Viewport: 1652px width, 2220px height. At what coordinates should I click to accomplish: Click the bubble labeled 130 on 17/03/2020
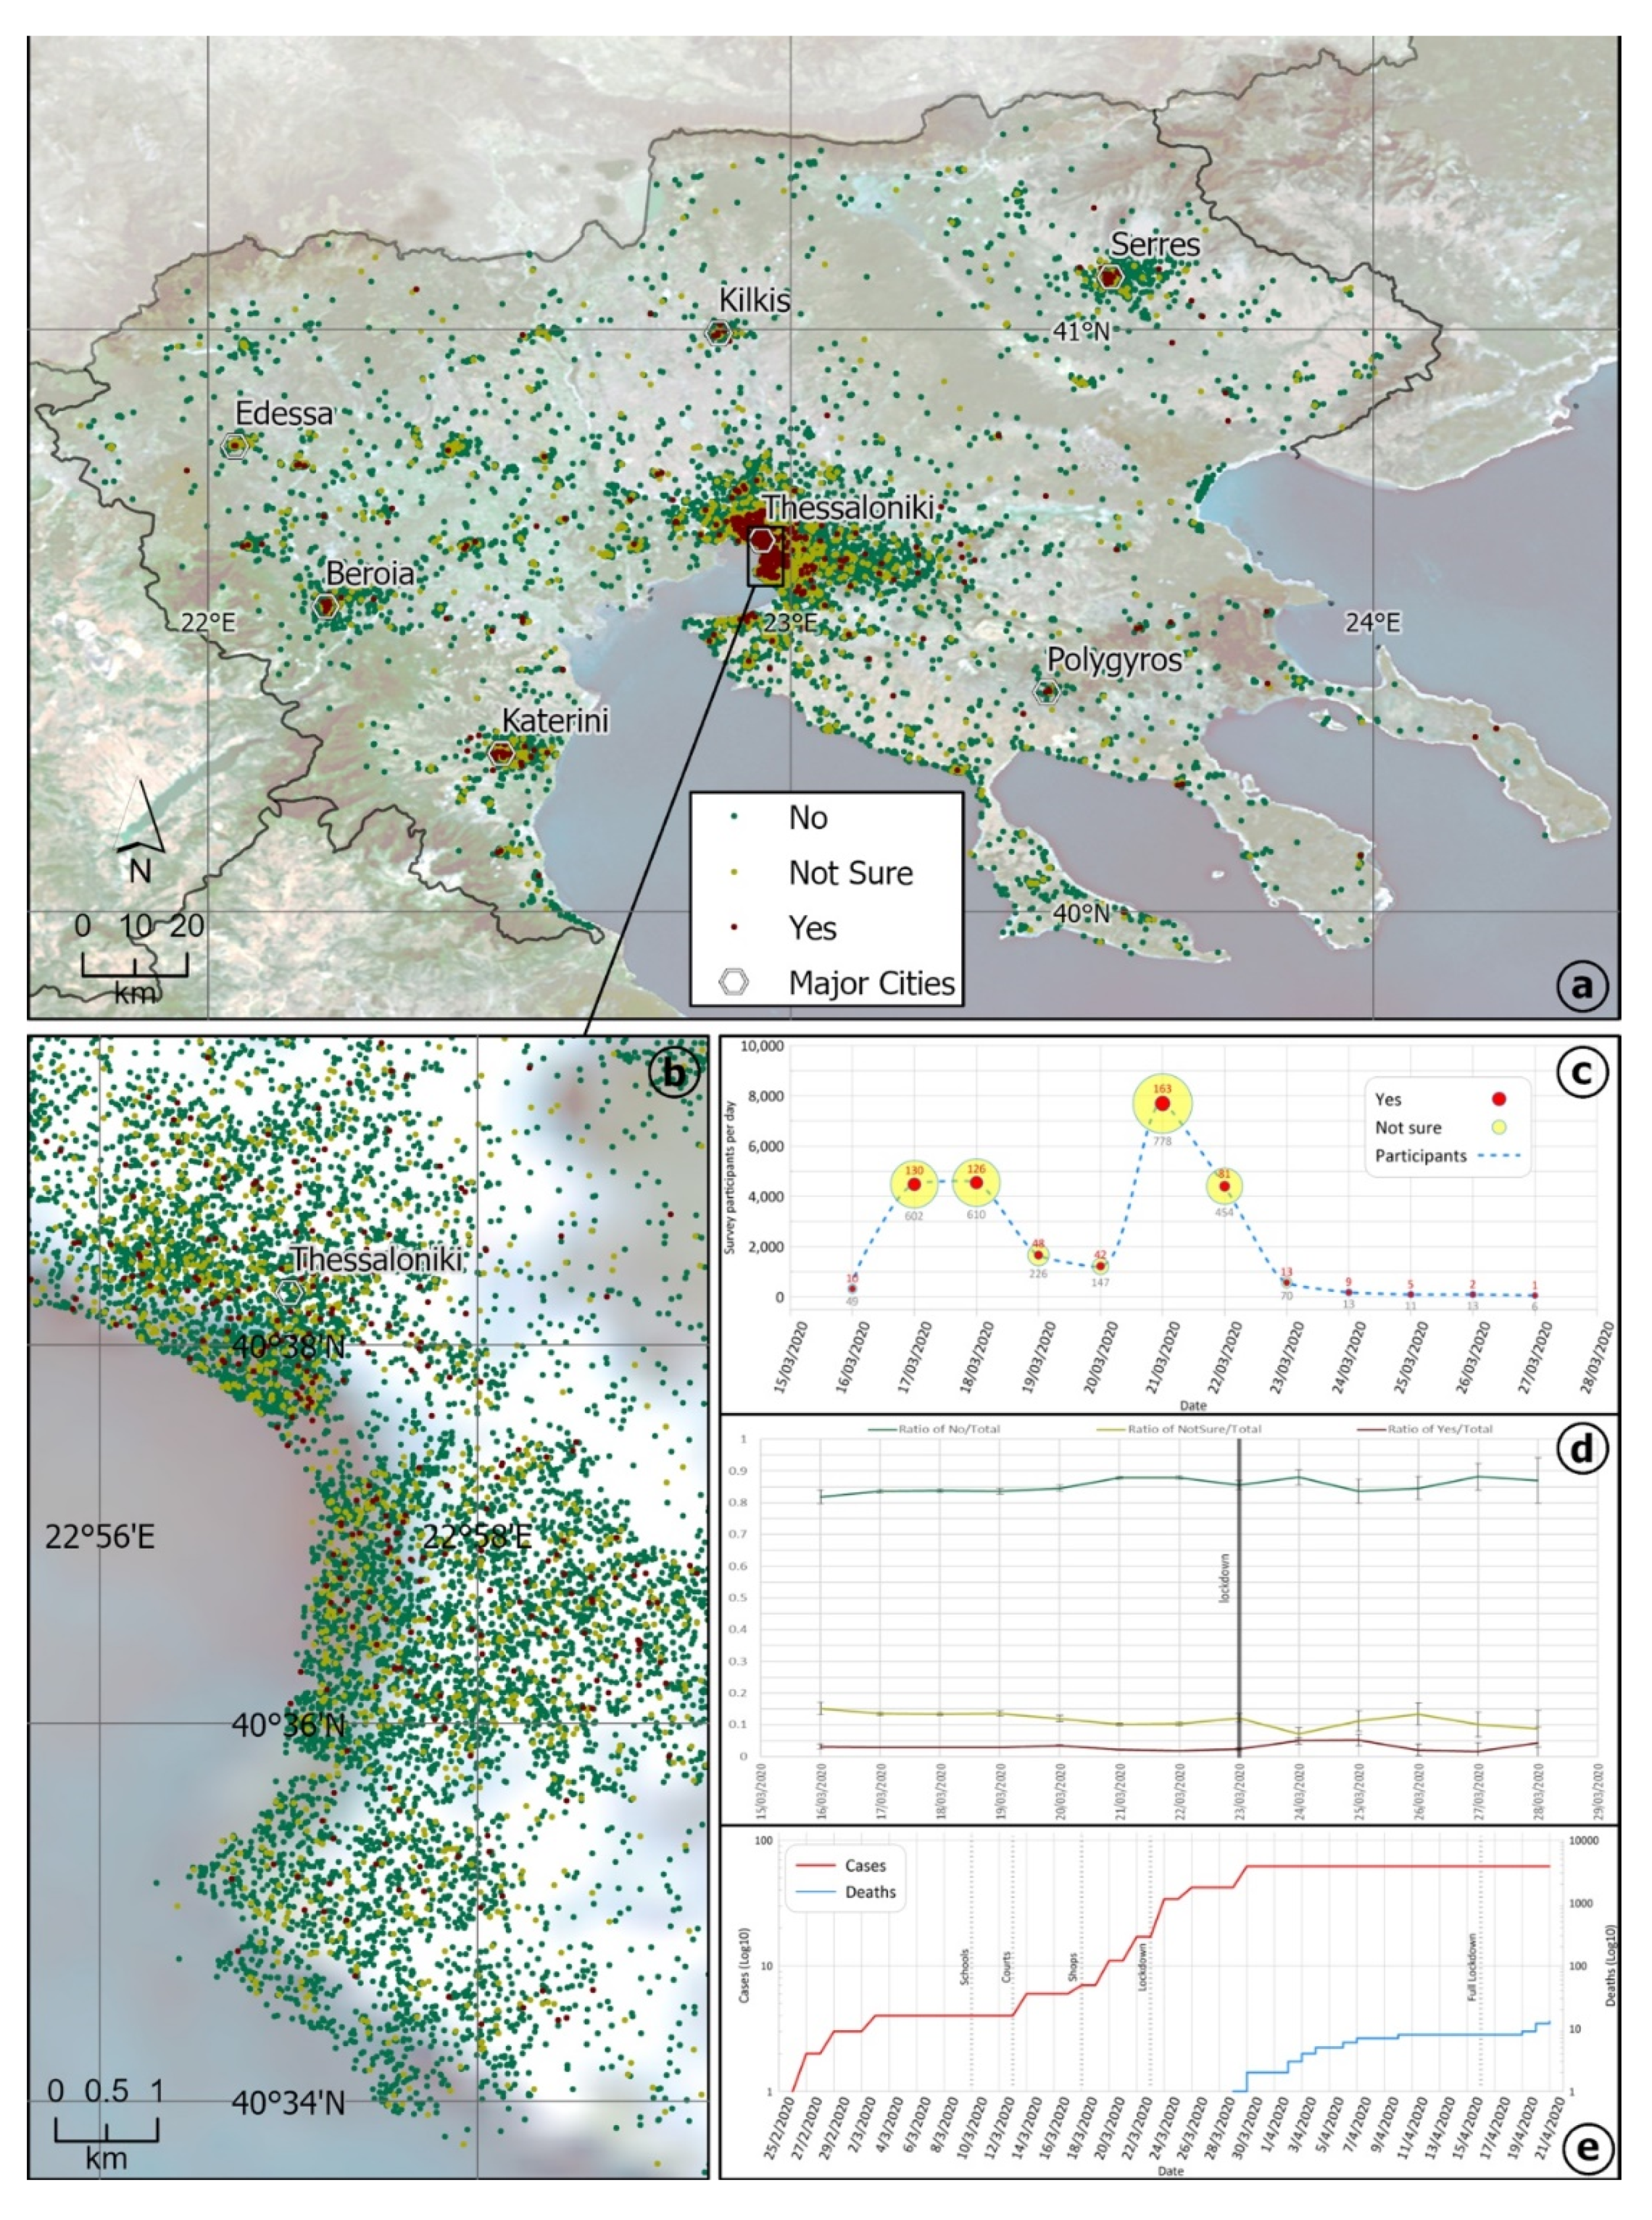point(914,1184)
